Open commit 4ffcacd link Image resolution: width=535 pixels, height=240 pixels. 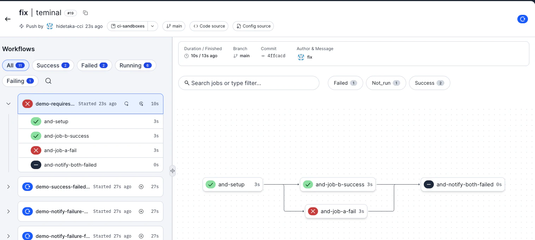pyautogui.click(x=276, y=56)
